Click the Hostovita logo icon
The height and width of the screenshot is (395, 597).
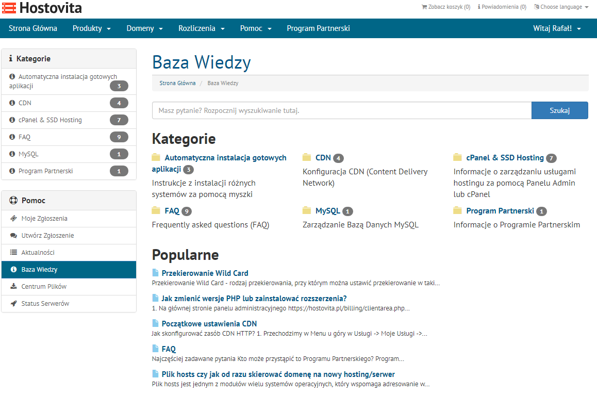(9, 8)
